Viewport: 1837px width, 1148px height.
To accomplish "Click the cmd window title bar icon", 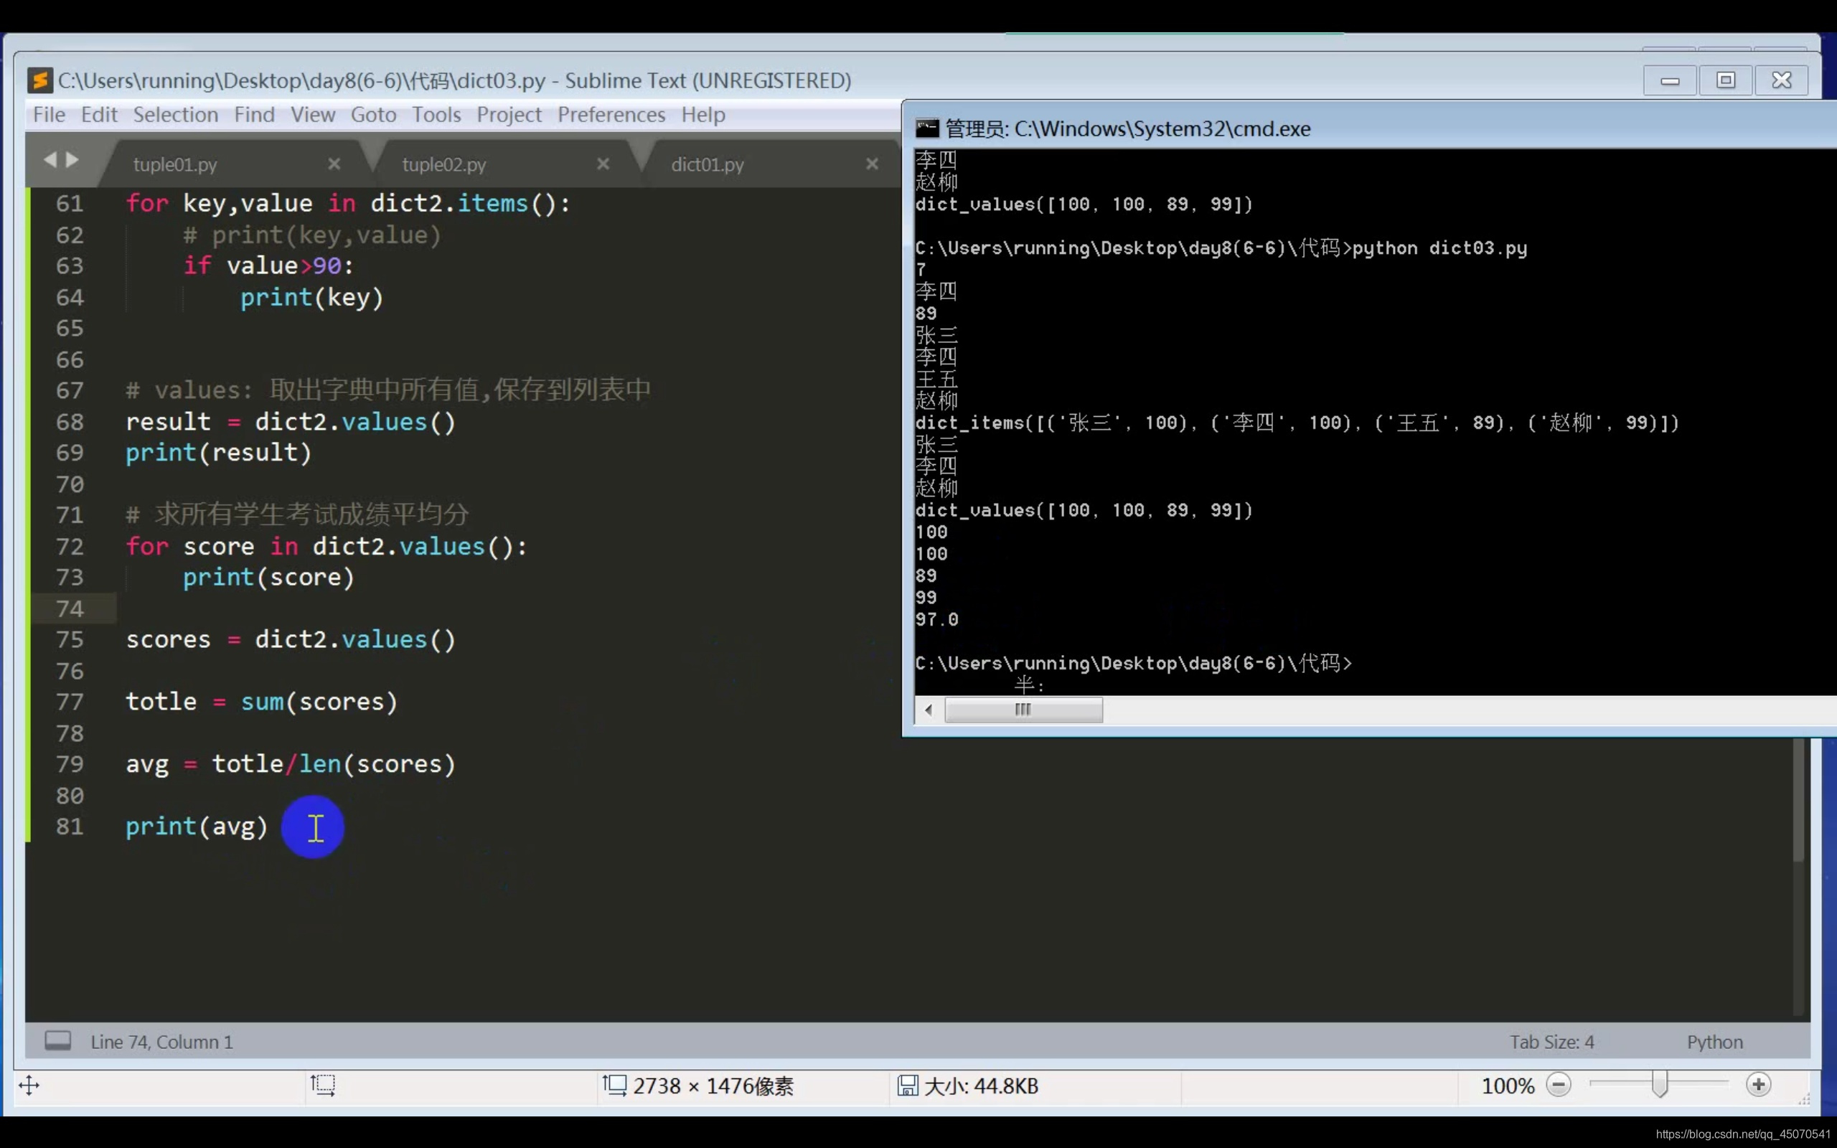I will 927,128.
